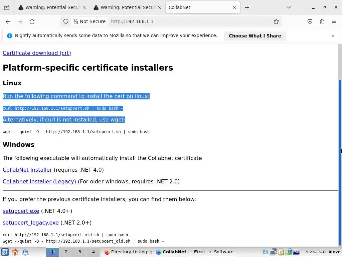The width and height of the screenshot is (342, 257).
Task: Open a new tab with plus button
Action: coord(247,8)
